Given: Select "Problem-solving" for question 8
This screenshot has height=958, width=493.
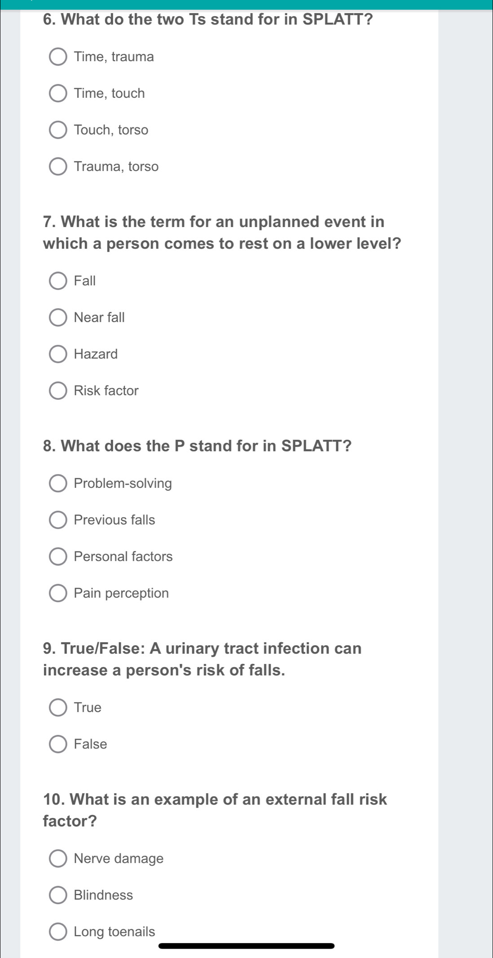Looking at the screenshot, I should (58, 483).
